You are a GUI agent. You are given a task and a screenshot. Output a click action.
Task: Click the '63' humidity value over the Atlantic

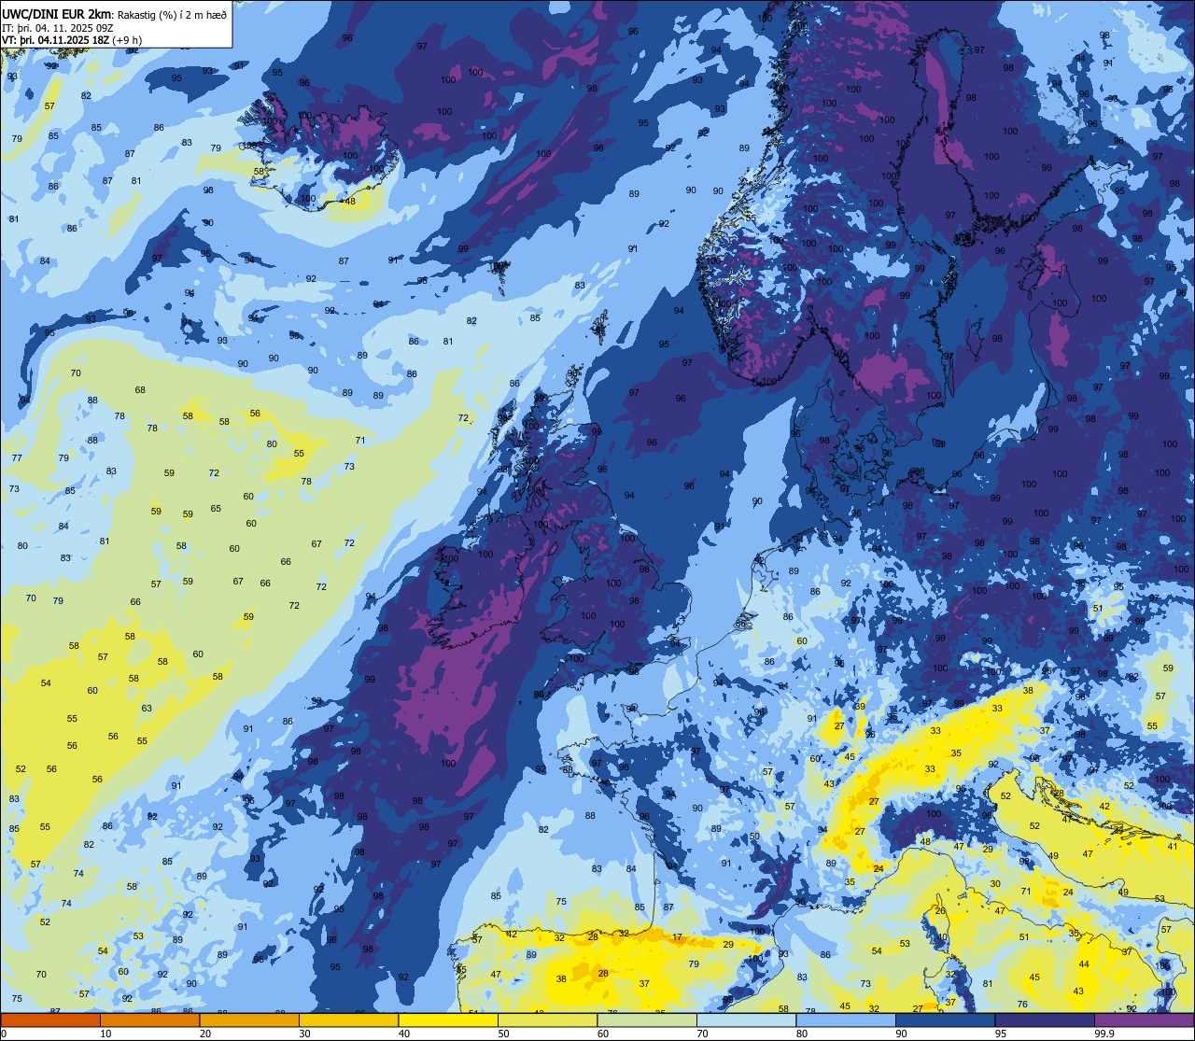point(147,708)
